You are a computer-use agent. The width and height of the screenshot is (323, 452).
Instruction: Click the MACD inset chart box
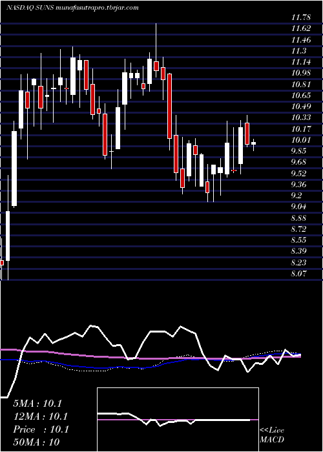coord(178,420)
